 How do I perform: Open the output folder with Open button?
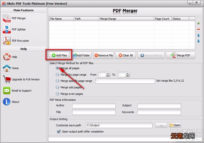point(175,125)
